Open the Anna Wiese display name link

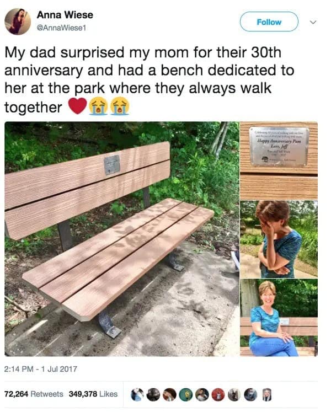65,15
